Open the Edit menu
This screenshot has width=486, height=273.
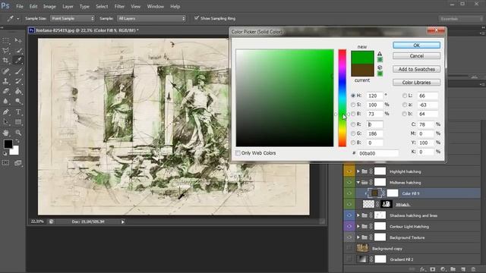pos(33,6)
